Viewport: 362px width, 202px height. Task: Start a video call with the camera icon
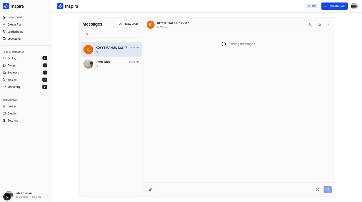point(319,25)
